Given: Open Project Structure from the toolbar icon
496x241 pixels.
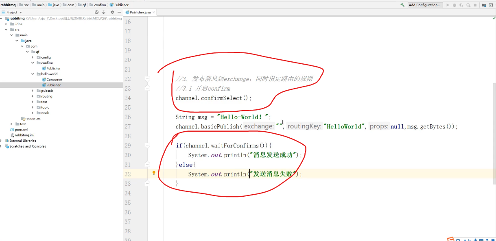Looking at the screenshot, I should click(x=484, y=5).
